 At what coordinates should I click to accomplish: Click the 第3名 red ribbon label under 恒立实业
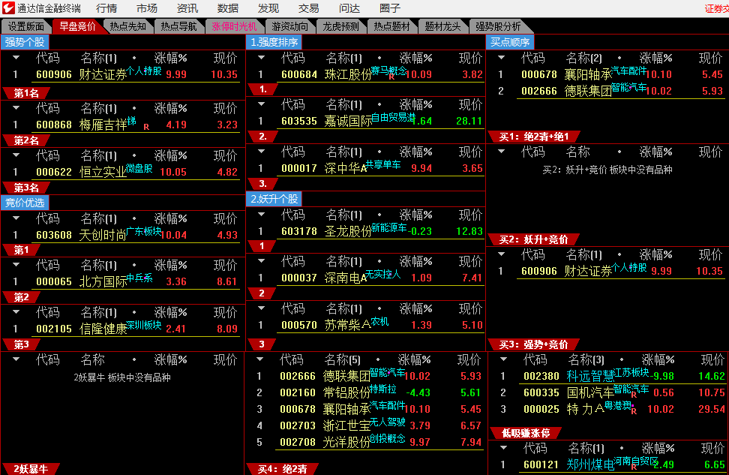(26, 188)
